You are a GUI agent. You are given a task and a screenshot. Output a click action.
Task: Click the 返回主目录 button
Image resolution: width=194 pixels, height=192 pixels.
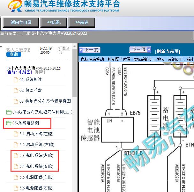point(21,23)
